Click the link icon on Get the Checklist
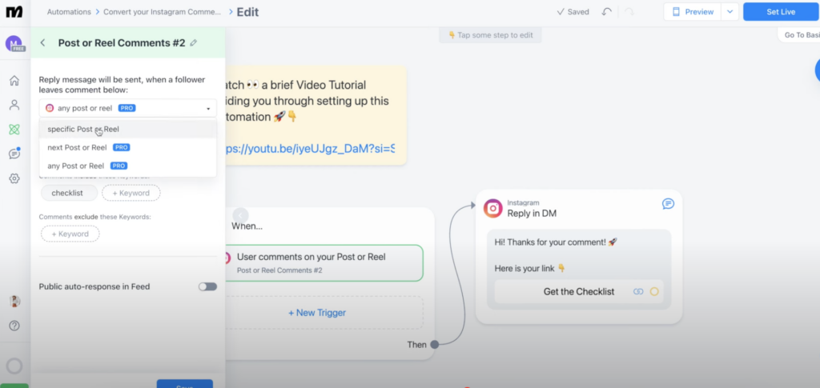This screenshot has width=820, height=388. [638, 291]
